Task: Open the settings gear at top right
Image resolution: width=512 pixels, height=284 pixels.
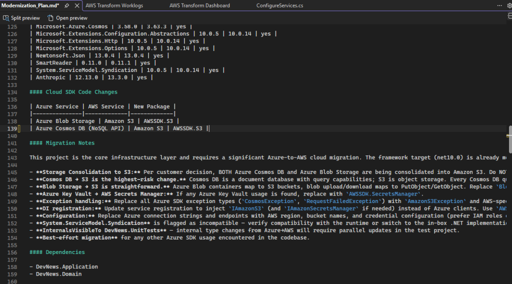Action: [509, 5]
